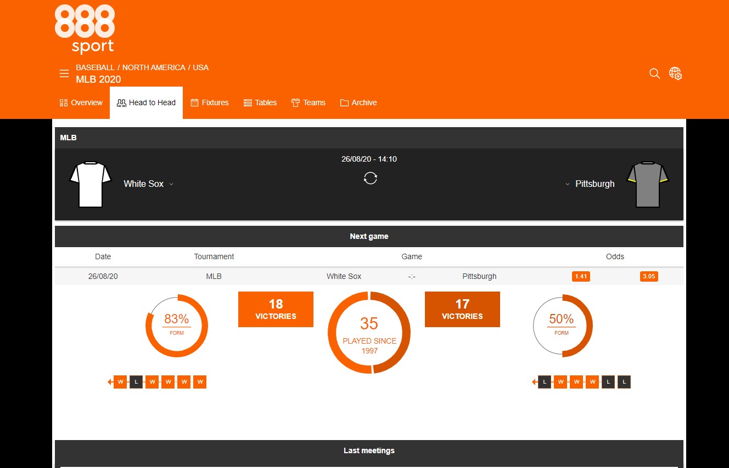Image resolution: width=729 pixels, height=468 pixels.
Task: Click first W result in Pittsburgh form
Action: pyautogui.click(x=560, y=382)
